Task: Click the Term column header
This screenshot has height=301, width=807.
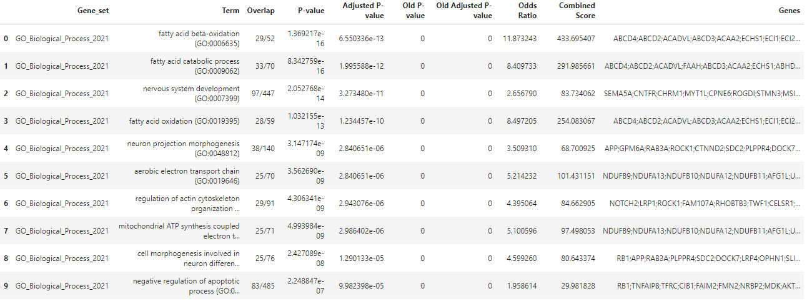Action: click(x=230, y=11)
